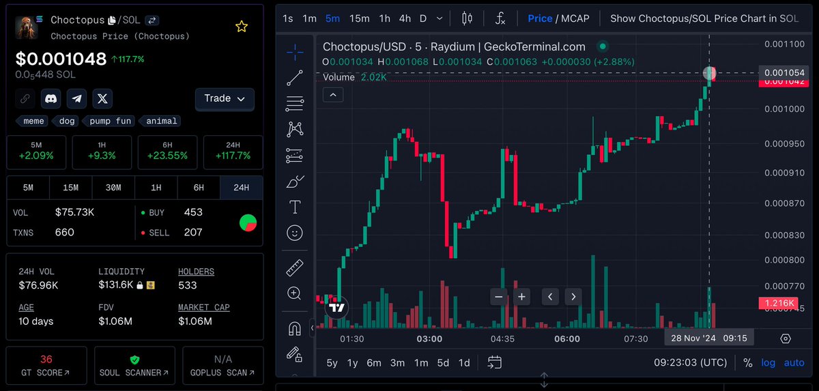Image resolution: width=819 pixels, height=391 pixels.
Task: Toggle auto scale on price axis
Action: tap(794, 363)
